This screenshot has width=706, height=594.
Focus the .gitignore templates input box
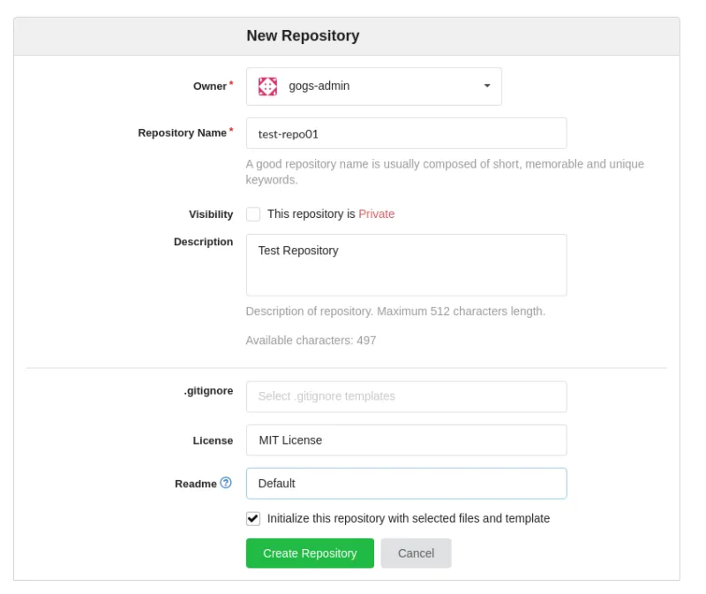click(406, 396)
